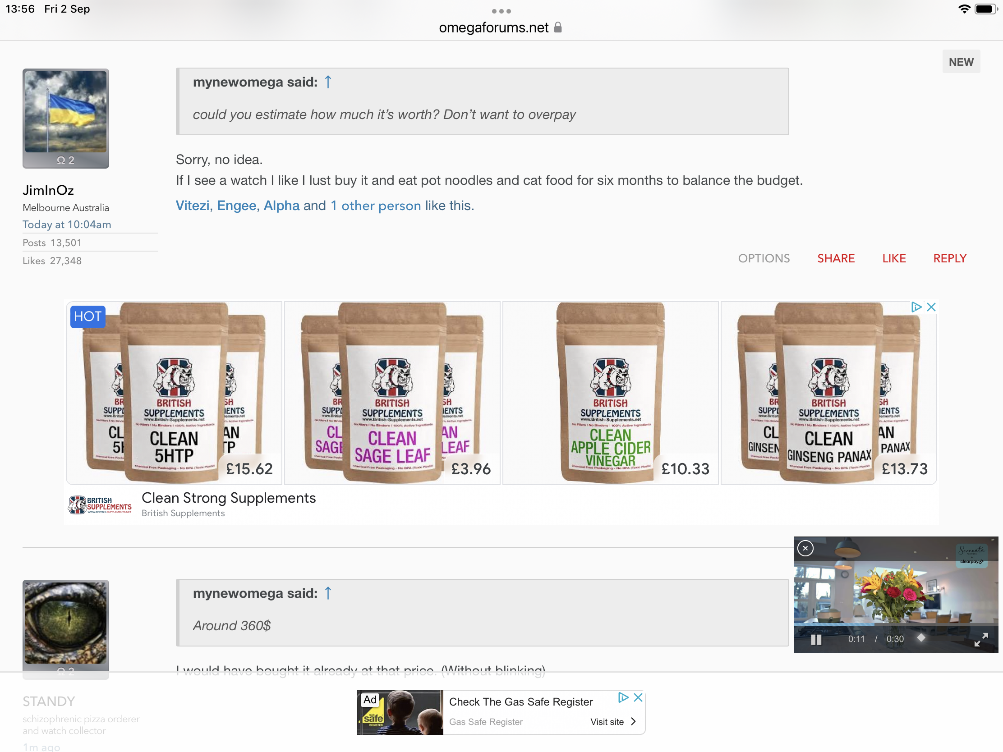Open Vitezi's profile from likes
The width and height of the screenshot is (1003, 752).
tap(192, 206)
